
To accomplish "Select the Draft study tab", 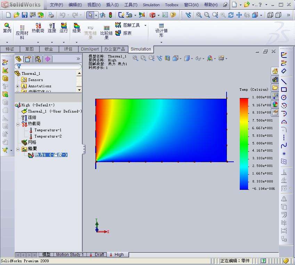I will (97, 255).
